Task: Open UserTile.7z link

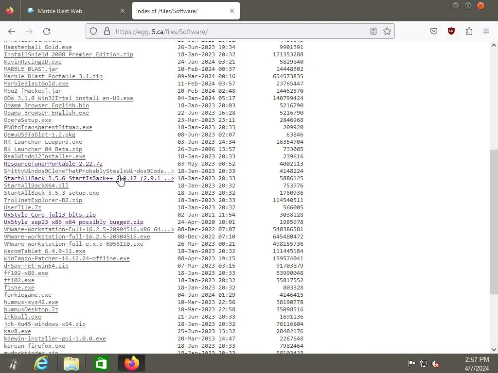Action: pyautogui.click(x=22, y=208)
